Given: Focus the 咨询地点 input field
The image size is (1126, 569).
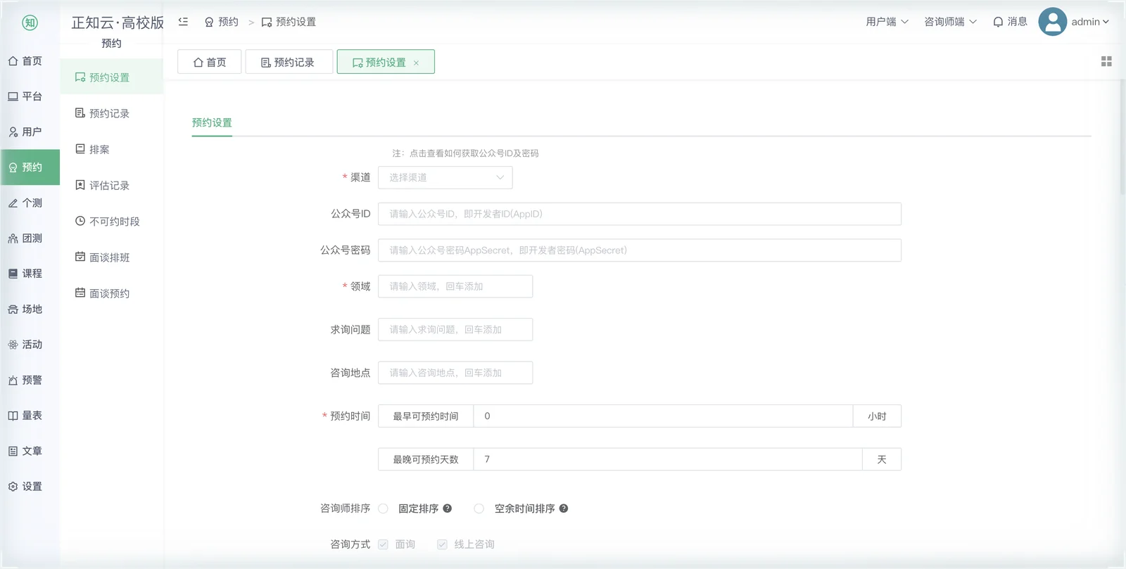Looking at the screenshot, I should [x=455, y=373].
